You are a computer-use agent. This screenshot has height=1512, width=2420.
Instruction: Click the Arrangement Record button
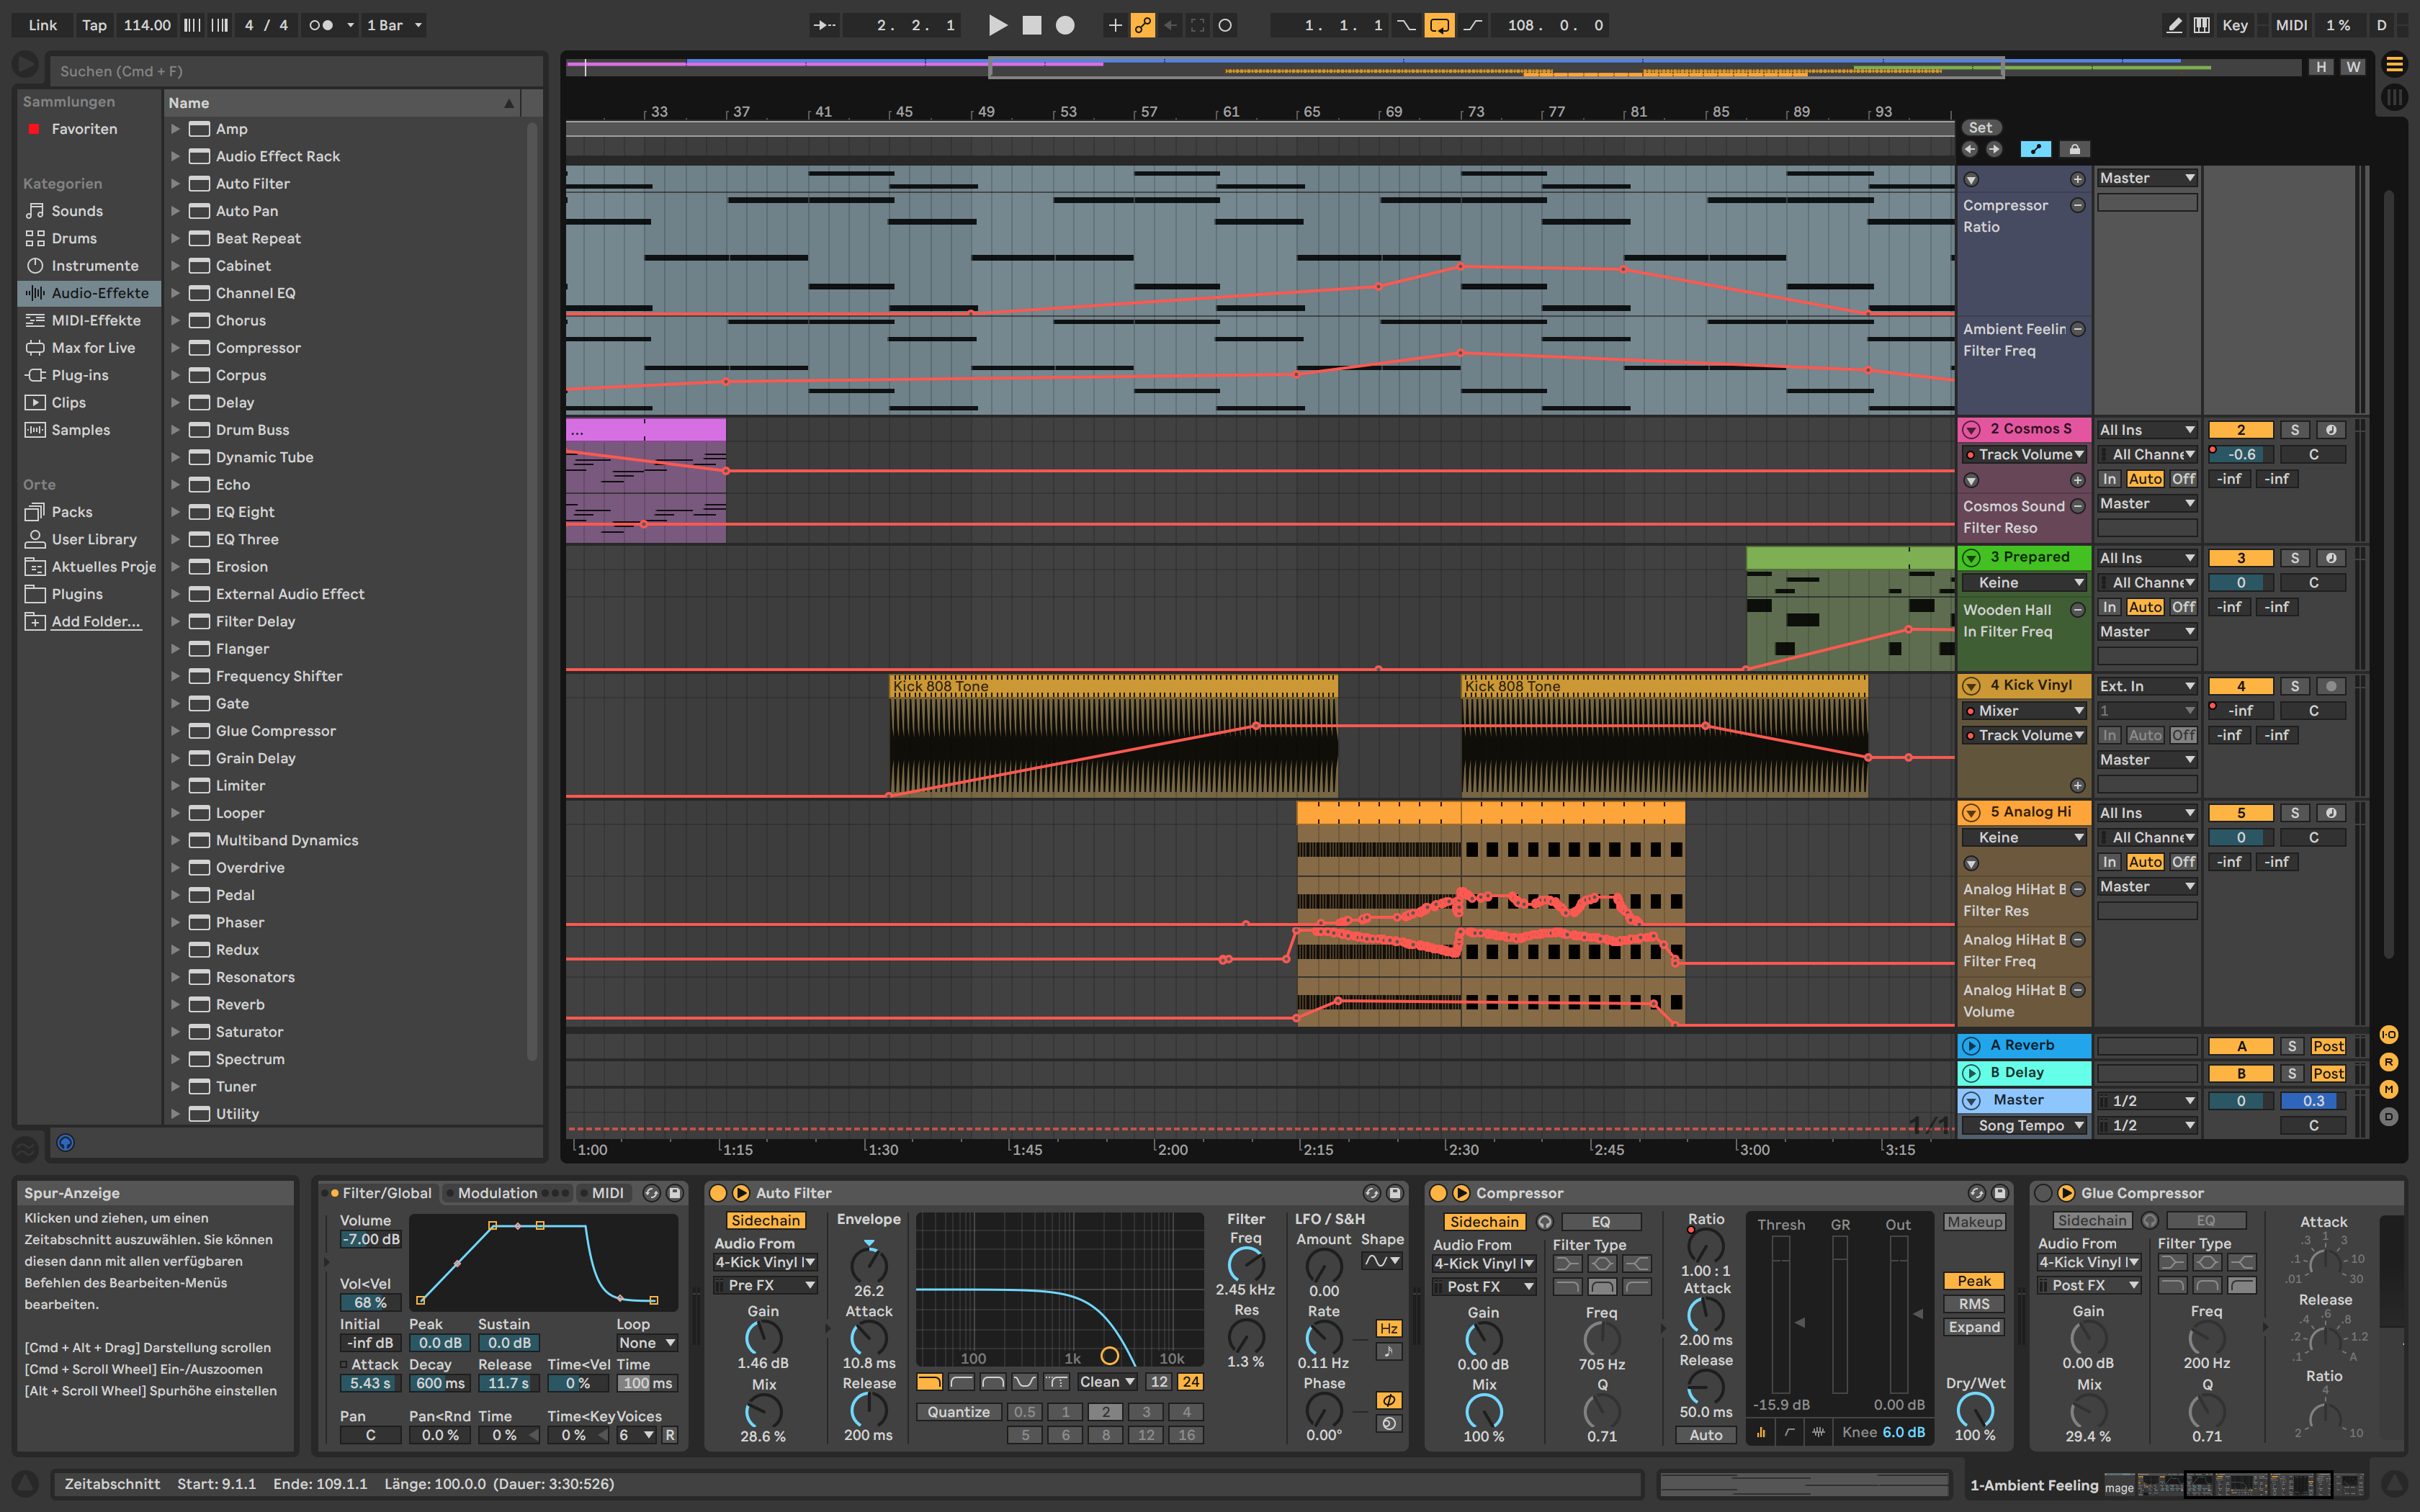click(1065, 25)
